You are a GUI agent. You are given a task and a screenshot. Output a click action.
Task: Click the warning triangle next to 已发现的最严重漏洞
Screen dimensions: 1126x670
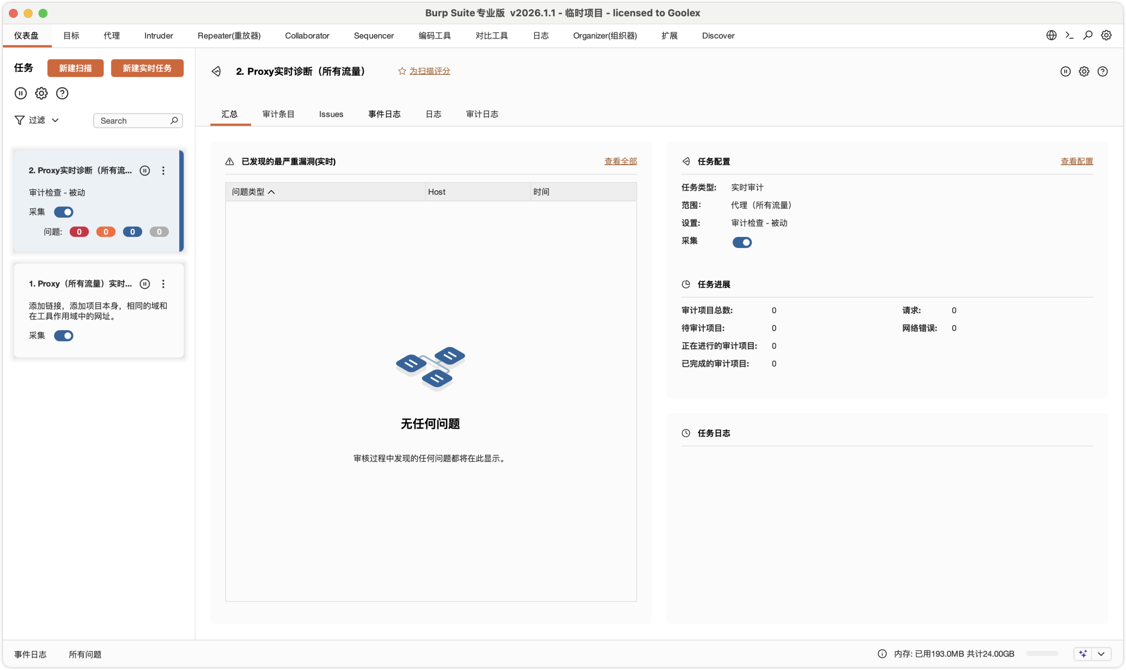tap(230, 161)
